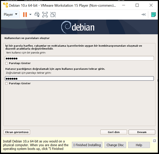The height and width of the screenshot is (154, 159).
Task: Collapse the toolbar with the double chevron
Action: [x=144, y=15]
